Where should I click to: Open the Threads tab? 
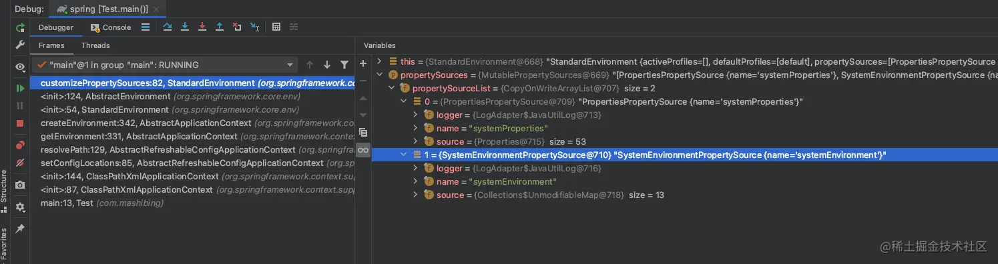click(95, 45)
